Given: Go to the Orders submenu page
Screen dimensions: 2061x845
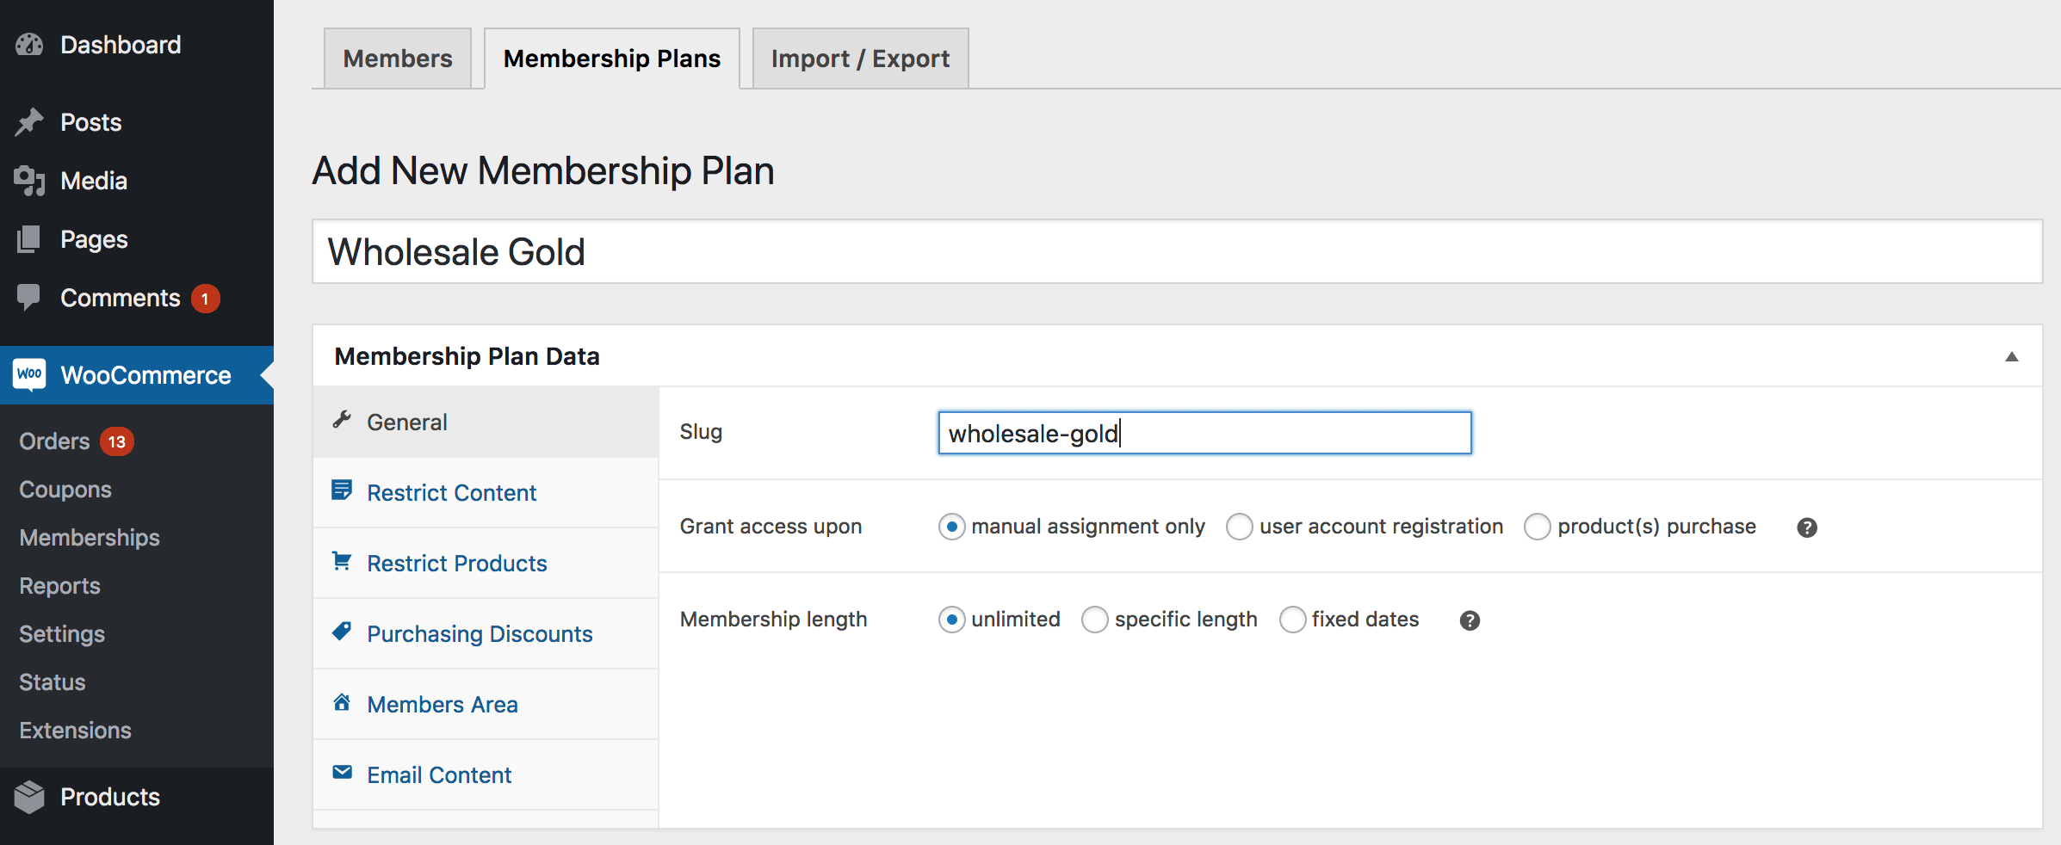Looking at the screenshot, I should (x=55, y=441).
